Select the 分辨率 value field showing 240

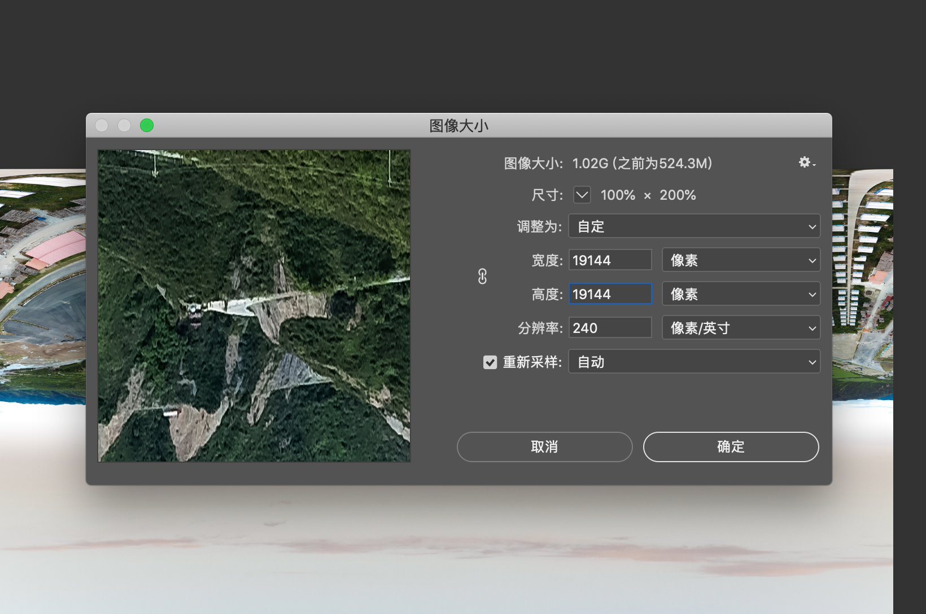tap(610, 327)
